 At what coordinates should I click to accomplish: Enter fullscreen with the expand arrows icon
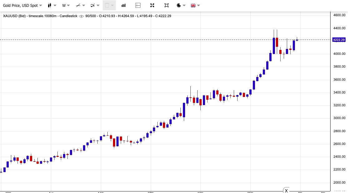[152, 5]
